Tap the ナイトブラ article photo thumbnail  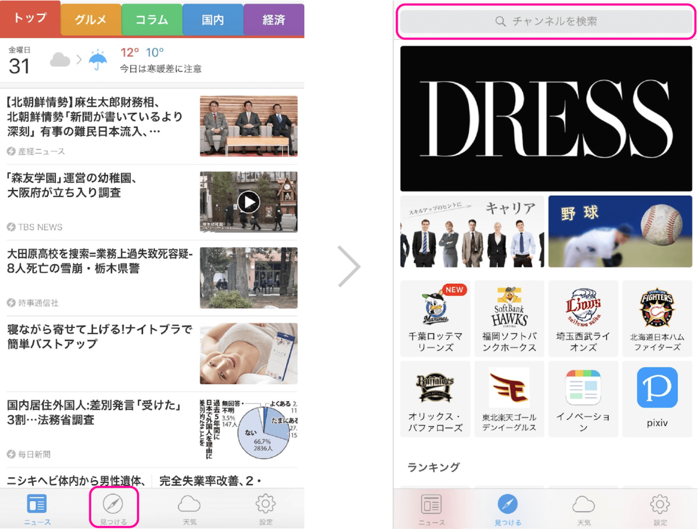pyautogui.click(x=248, y=353)
